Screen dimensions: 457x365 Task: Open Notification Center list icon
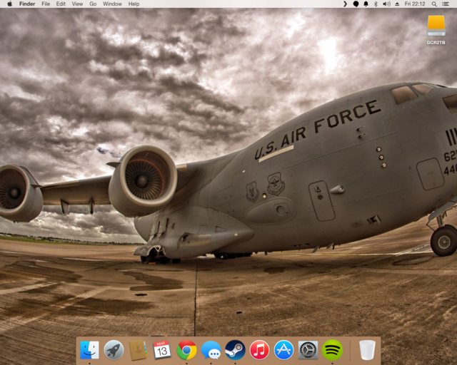446,4
